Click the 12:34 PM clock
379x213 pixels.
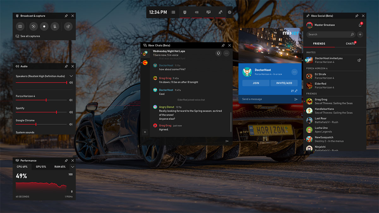point(158,12)
